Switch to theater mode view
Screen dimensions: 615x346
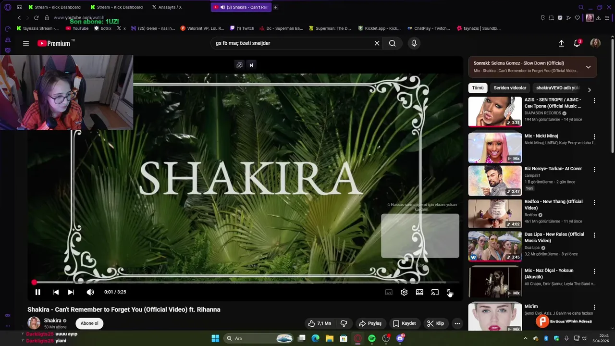click(x=419, y=292)
